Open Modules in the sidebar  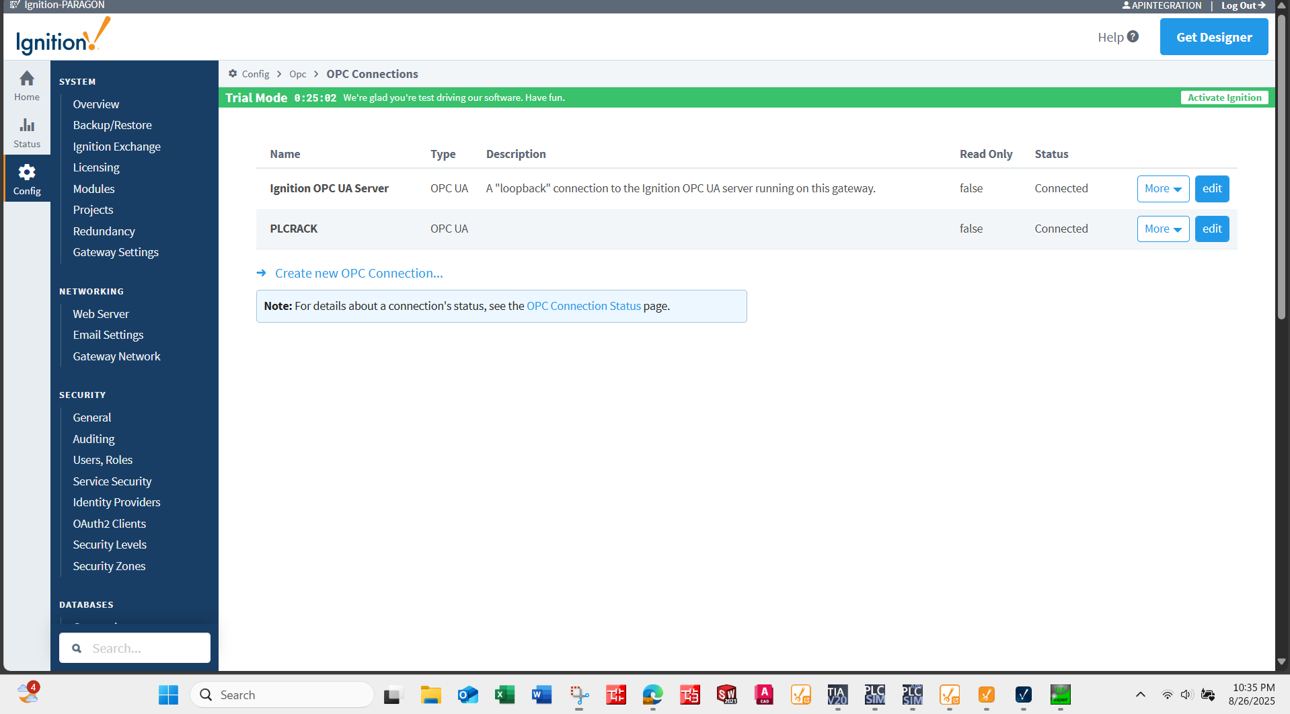(x=94, y=189)
